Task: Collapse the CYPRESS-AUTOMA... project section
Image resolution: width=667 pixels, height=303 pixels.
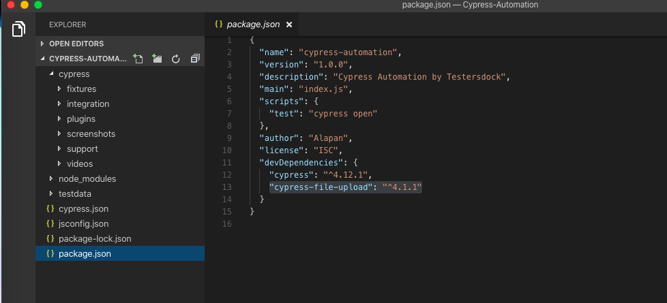Action: pyautogui.click(x=42, y=59)
